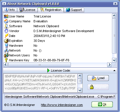This screenshot has width=120, height=112.
Task: Open the window system menu icon
Action: tap(4, 4)
